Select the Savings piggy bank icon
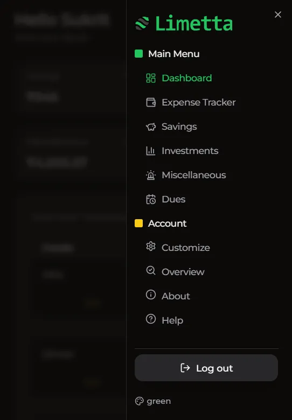This screenshot has width=292, height=420. [x=151, y=127]
